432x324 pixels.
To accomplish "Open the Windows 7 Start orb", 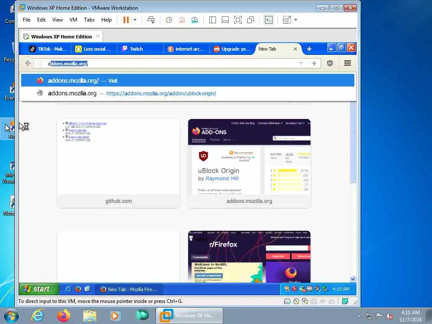I will (11, 316).
